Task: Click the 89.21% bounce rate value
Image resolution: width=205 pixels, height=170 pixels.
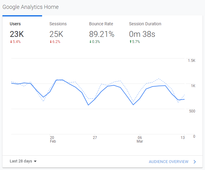Action: pos(102,34)
